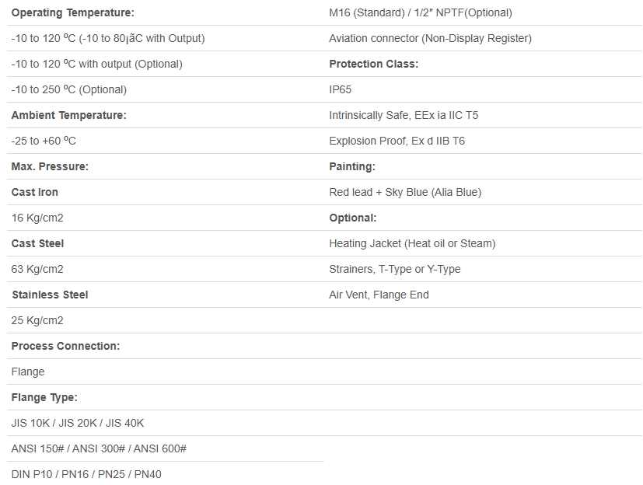
Task: Select the -10 to 250 ºC (Optional) row
Action: point(68,89)
